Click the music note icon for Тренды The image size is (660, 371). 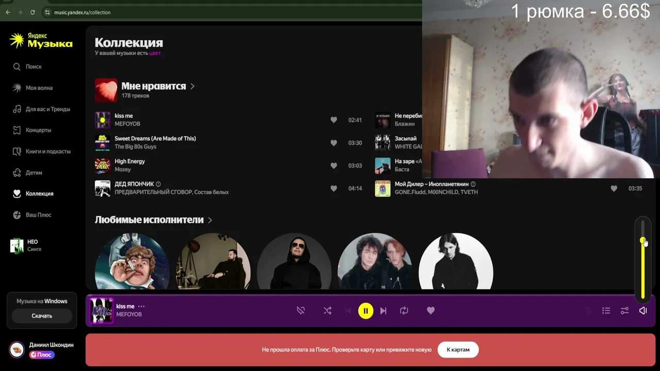(x=16, y=109)
